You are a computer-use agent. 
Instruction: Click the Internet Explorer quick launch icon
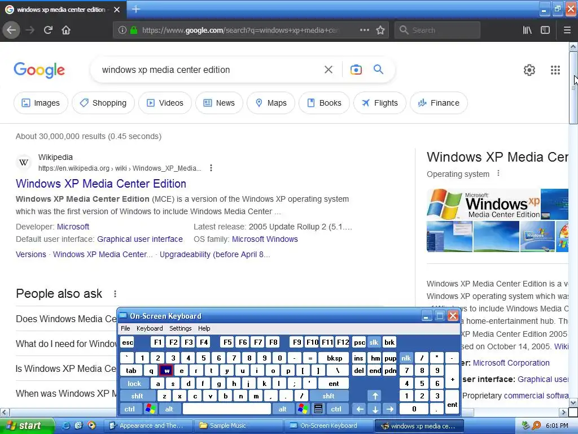pyautogui.click(x=67, y=426)
